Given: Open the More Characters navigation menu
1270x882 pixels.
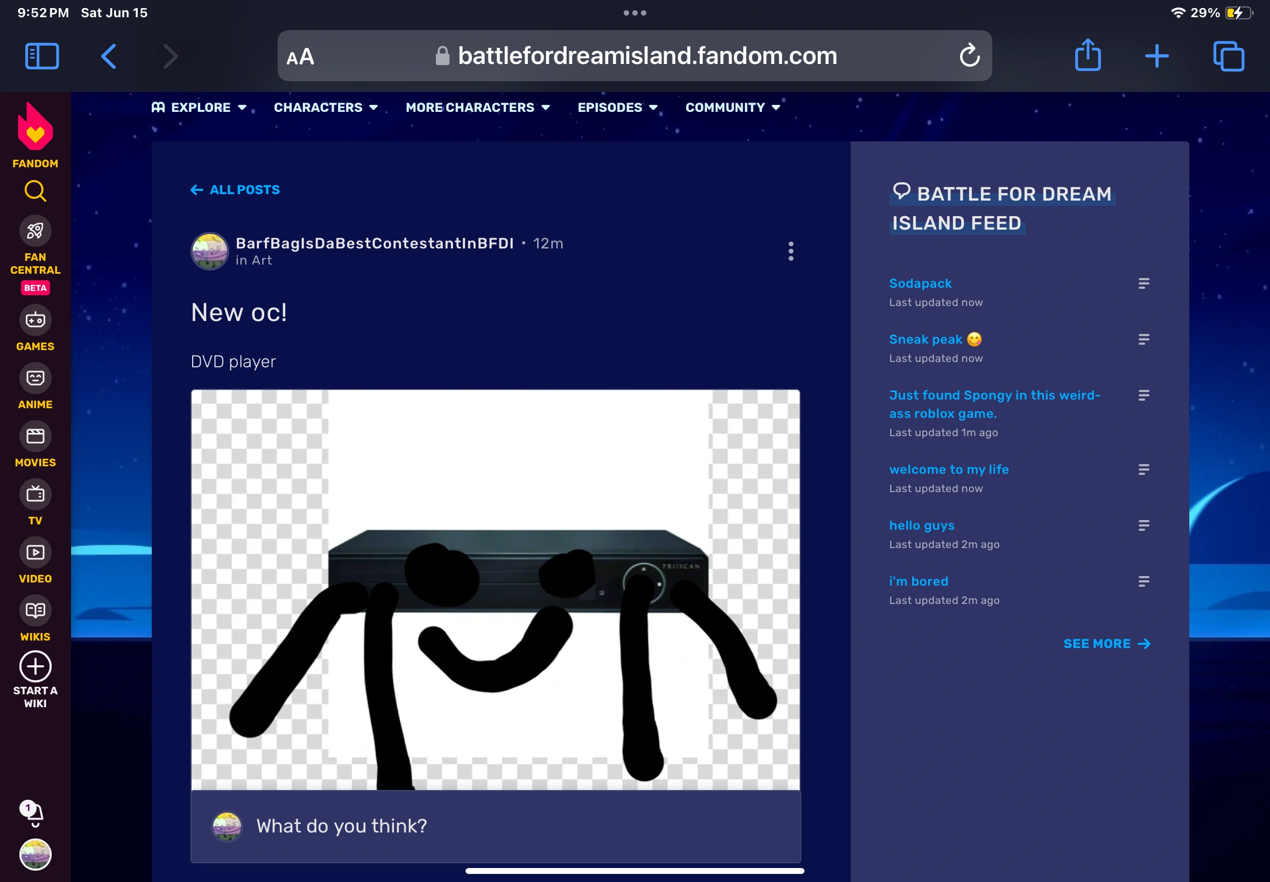Looking at the screenshot, I should (x=478, y=107).
